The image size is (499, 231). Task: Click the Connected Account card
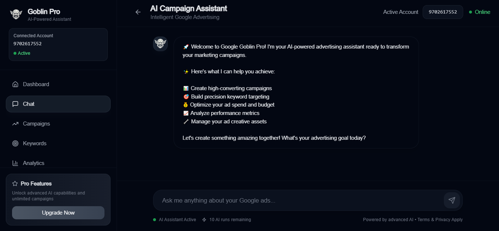pos(58,45)
